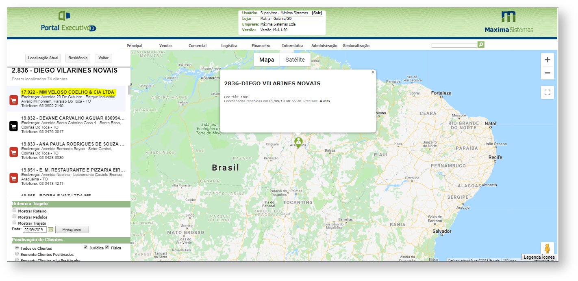
Task: Select client 19.833 - ANA PAULA RODRIGUES
Action: pyautogui.click(x=73, y=144)
